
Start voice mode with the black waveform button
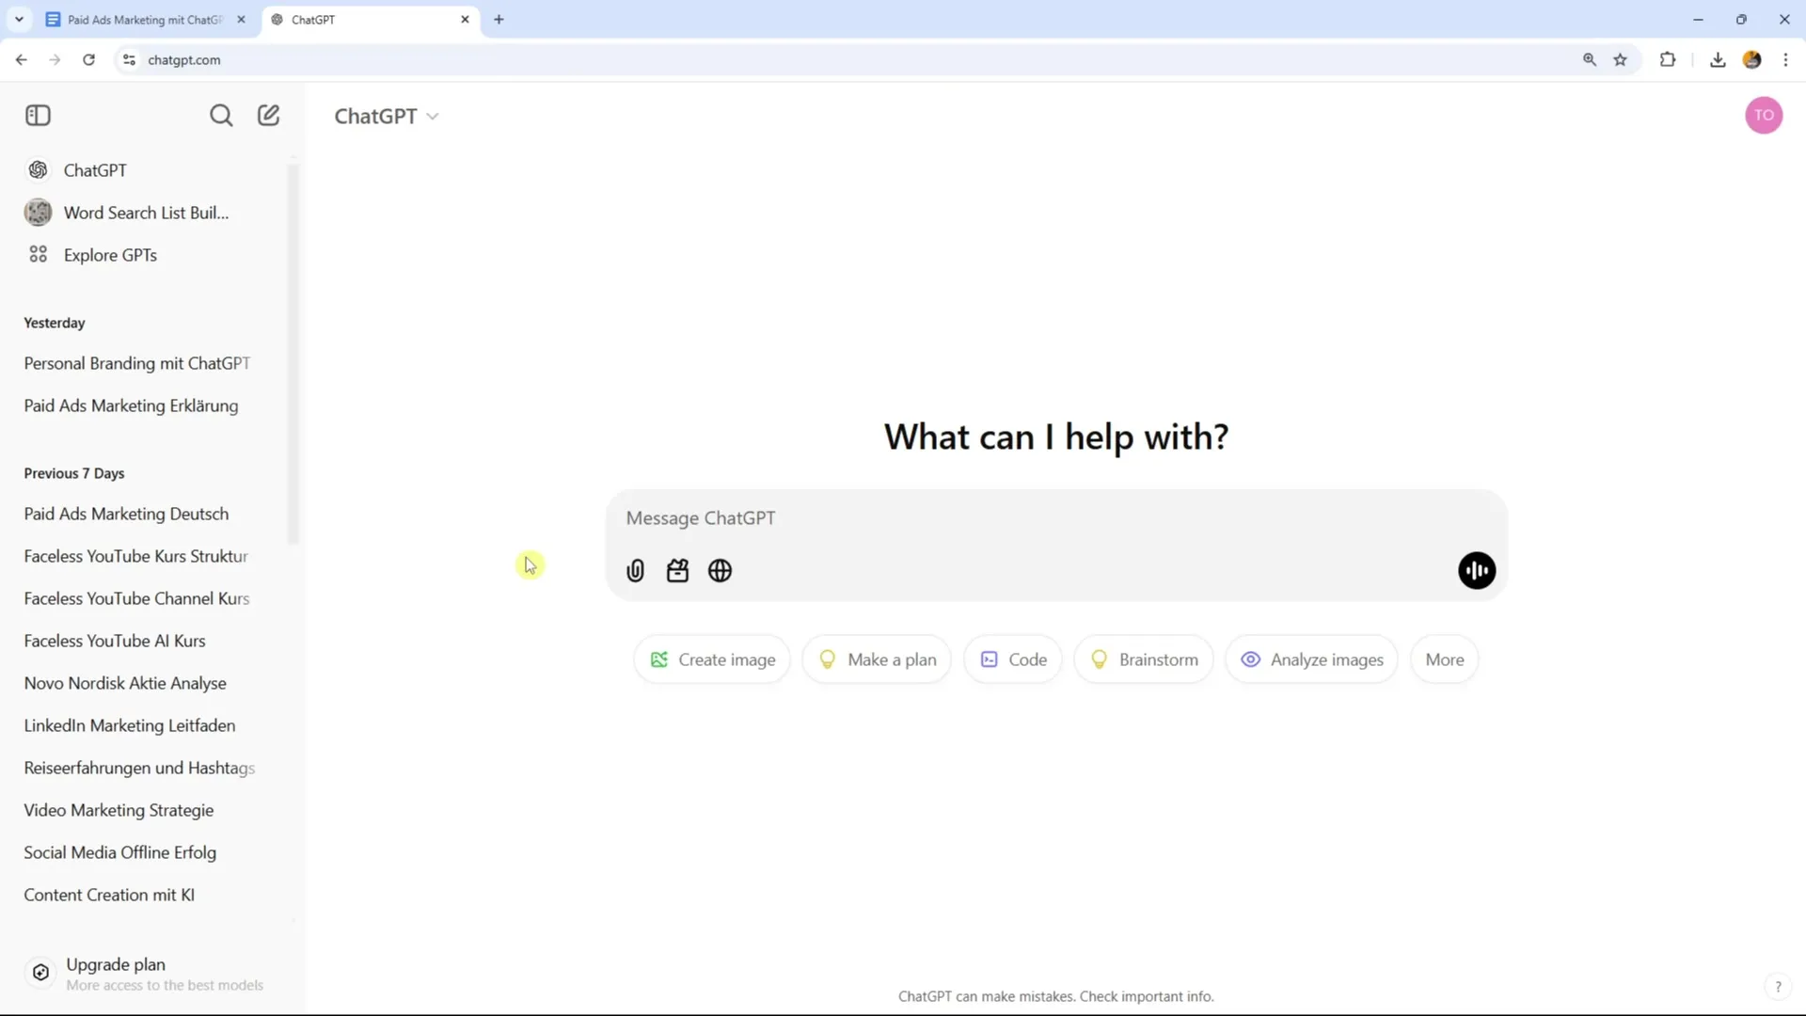pos(1477,571)
